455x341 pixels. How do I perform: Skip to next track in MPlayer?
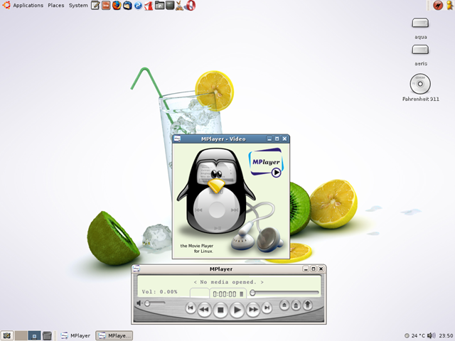click(x=267, y=308)
